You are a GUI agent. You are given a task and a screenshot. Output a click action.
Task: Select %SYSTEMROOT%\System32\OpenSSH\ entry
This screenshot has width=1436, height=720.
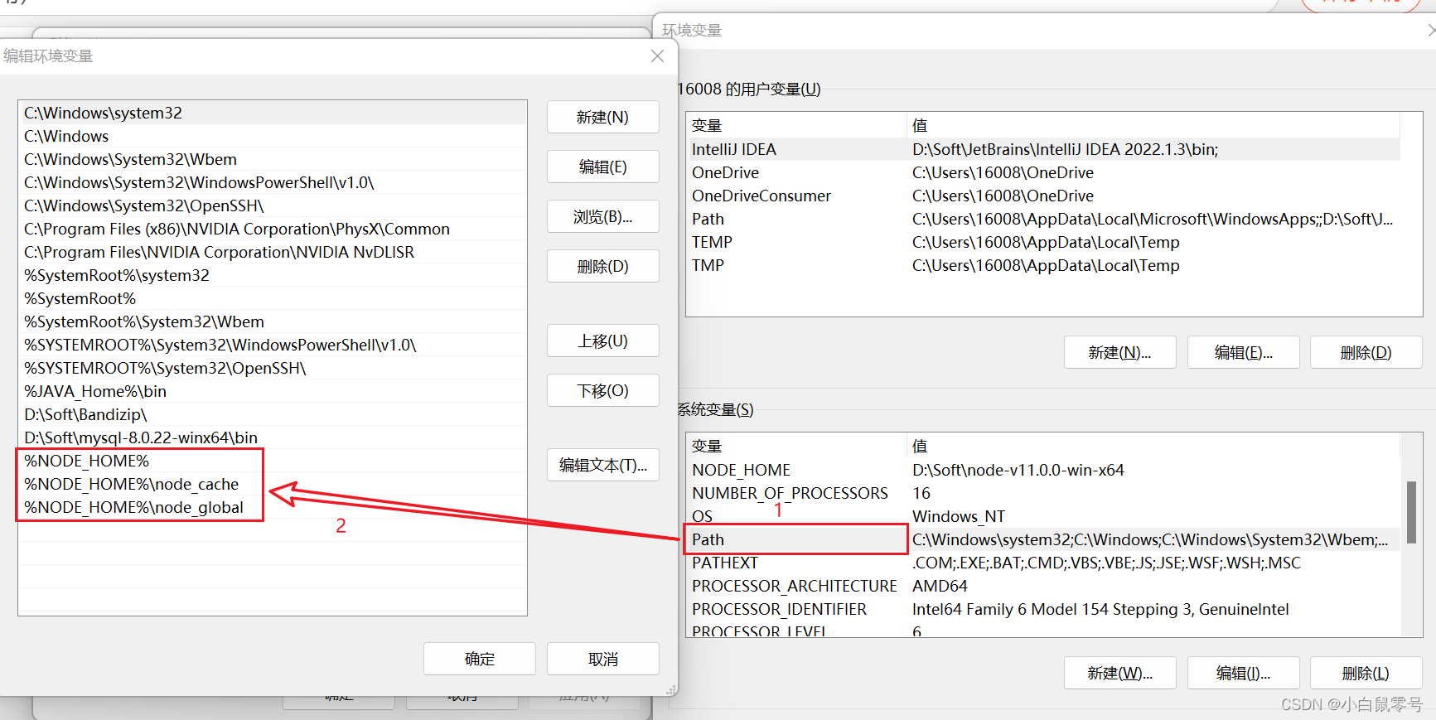pos(273,368)
